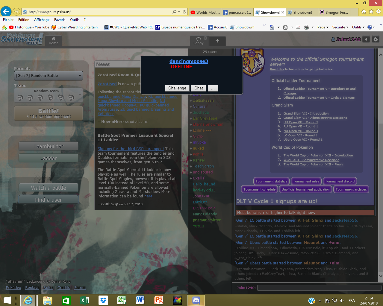Screen dimensions: 383x306
Task: Click the plus tab to join a room
Action: 217,41
